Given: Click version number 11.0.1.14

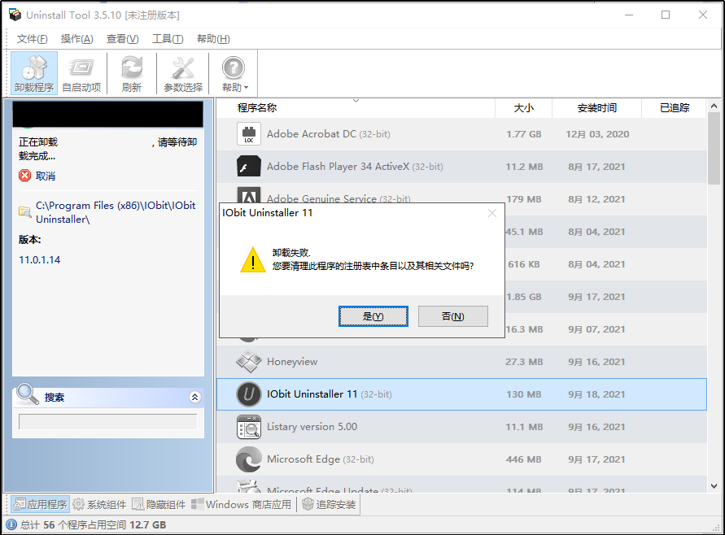Looking at the screenshot, I should pos(39,259).
